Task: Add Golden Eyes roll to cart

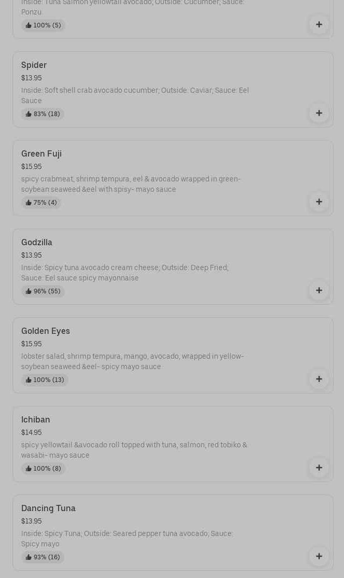Action: [x=319, y=379]
